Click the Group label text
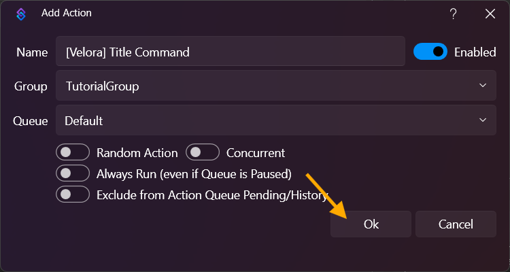Screen dimensions: 510x272 [x=31, y=86]
